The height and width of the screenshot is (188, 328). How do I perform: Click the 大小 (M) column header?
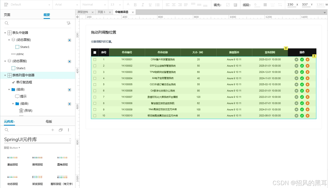tap(198, 52)
